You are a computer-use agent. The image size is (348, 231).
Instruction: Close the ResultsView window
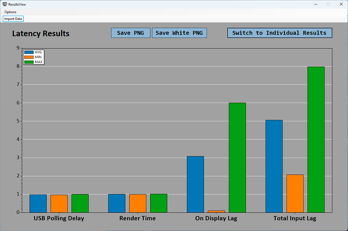tap(341, 4)
